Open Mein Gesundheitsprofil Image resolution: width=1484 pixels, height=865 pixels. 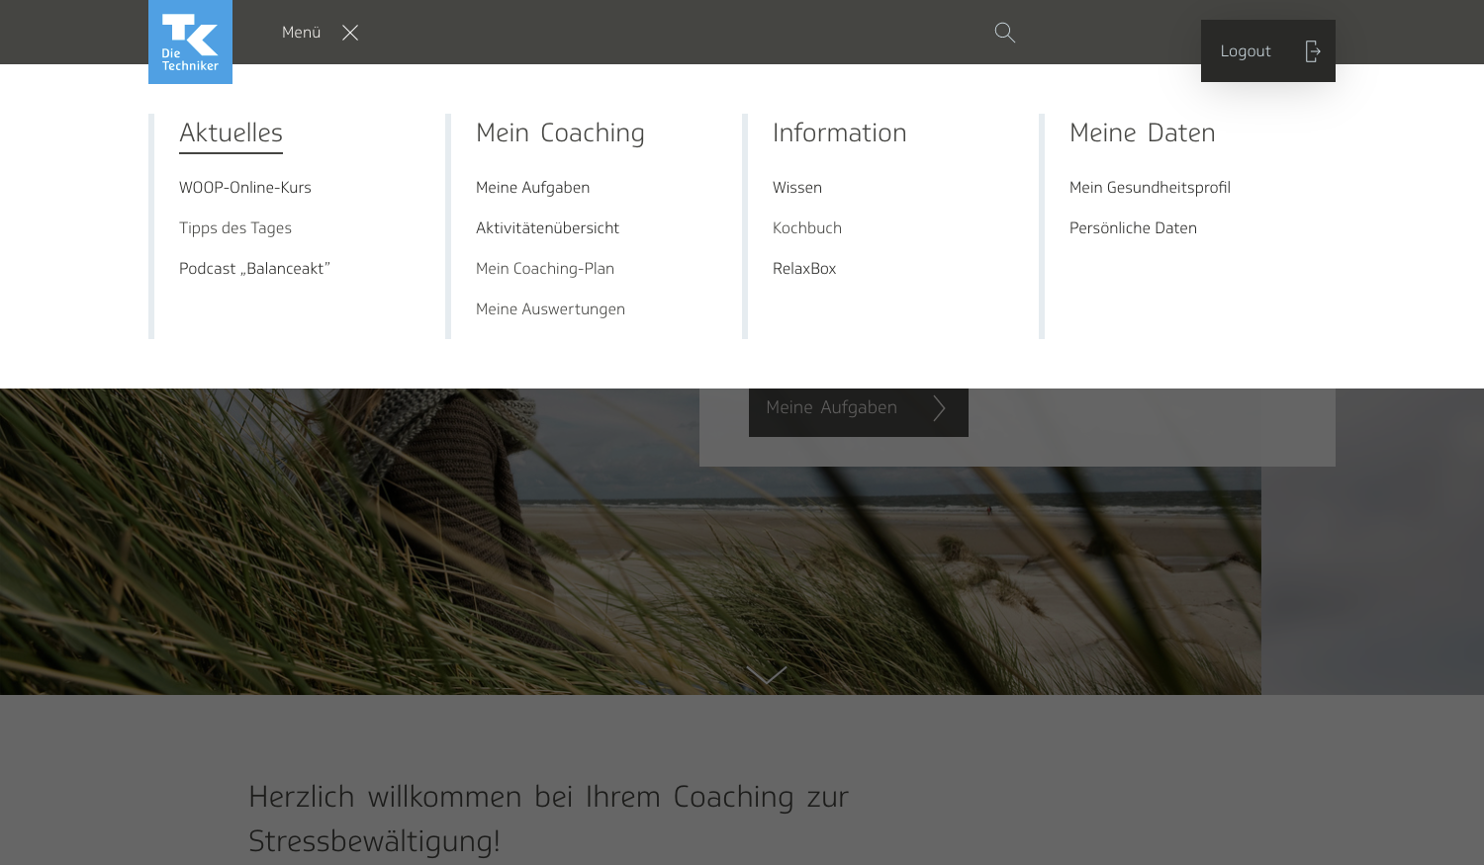click(1150, 188)
